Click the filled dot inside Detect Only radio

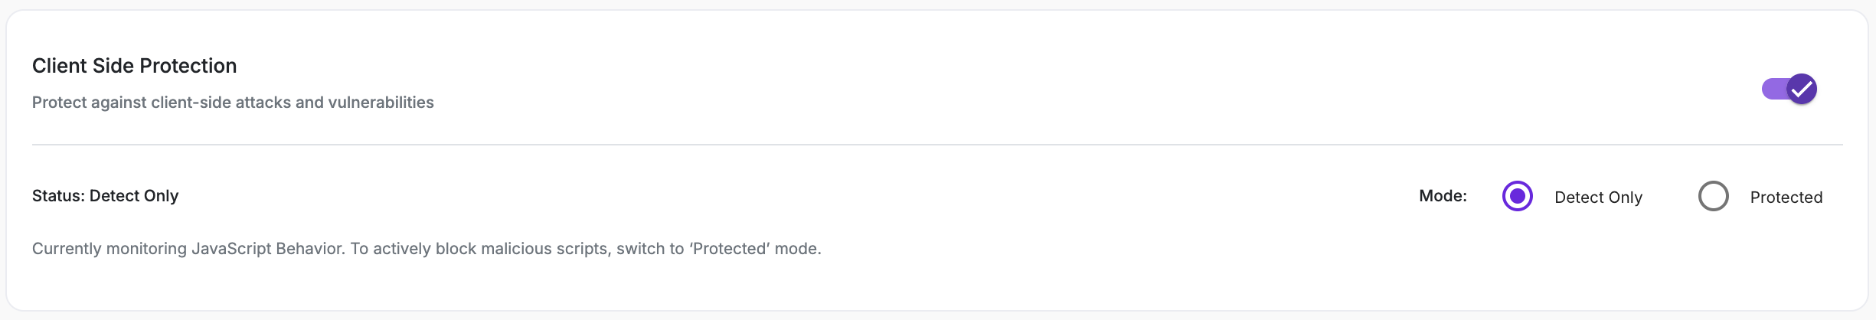(1517, 196)
